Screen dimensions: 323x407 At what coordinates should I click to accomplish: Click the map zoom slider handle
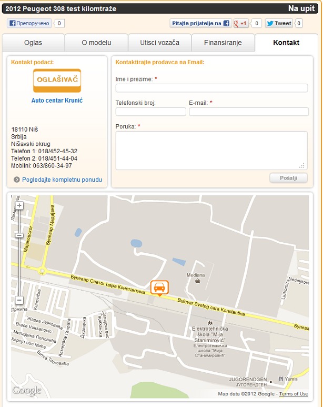[x=19, y=235]
